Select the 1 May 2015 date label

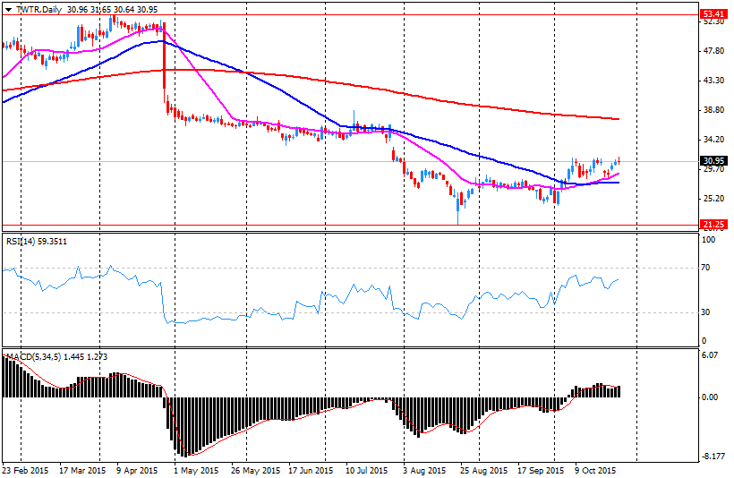click(196, 470)
